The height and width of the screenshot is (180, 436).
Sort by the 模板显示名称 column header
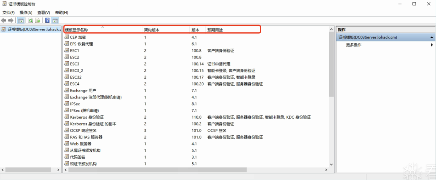click(x=103, y=30)
